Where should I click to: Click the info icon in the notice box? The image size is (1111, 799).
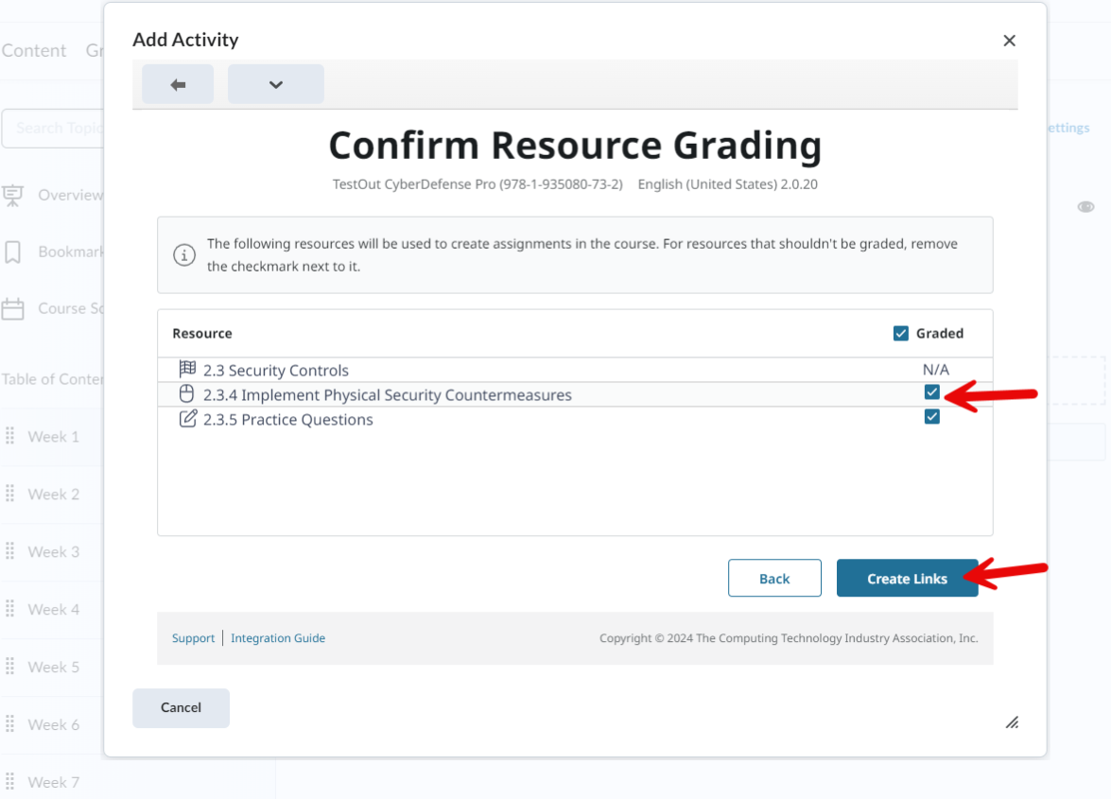[183, 255]
